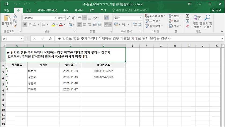Switch to the 검토 tab

[x=92, y=10]
